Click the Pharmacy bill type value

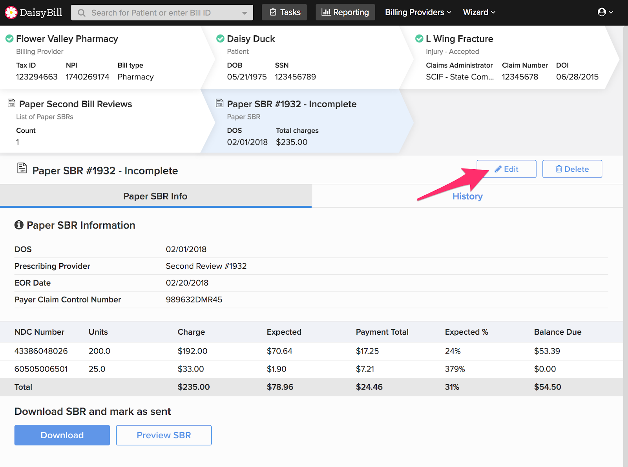tap(136, 77)
